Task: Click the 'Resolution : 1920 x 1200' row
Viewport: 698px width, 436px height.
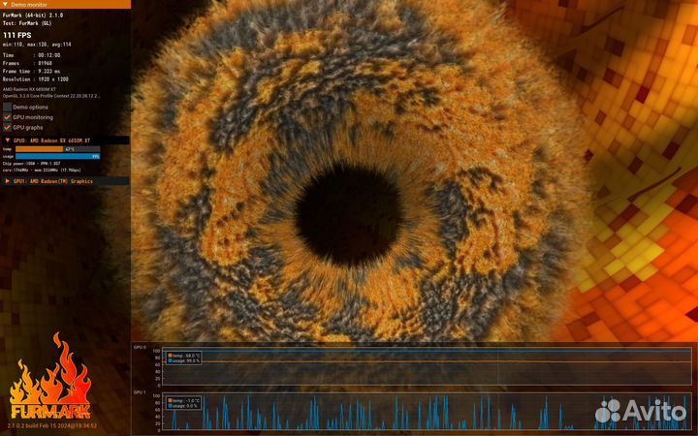Action: tap(36, 79)
